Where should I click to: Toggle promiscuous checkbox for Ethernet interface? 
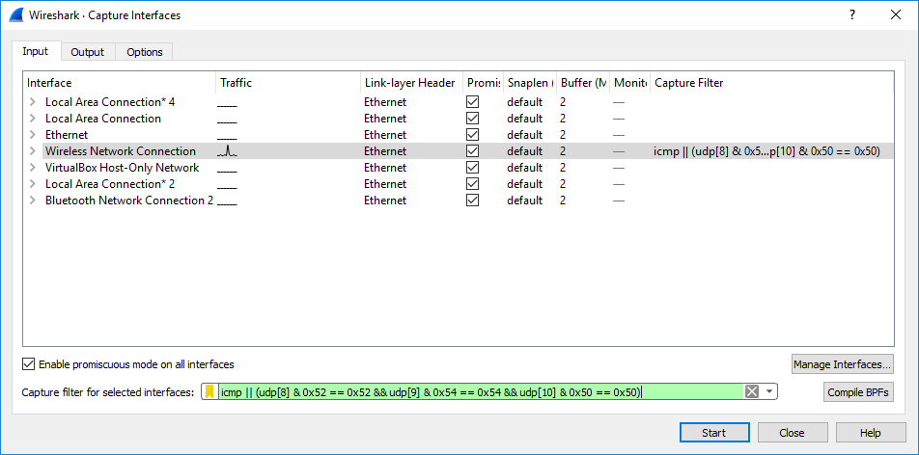[472, 135]
